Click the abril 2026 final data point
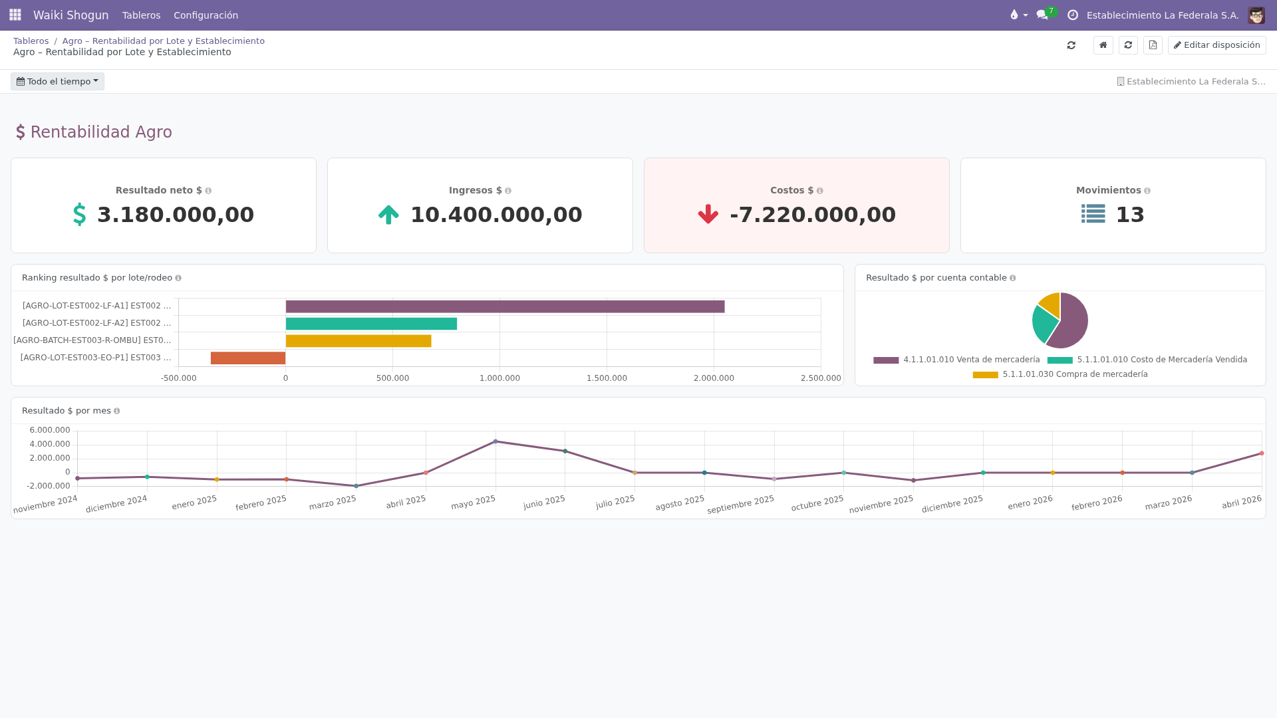Viewport: 1277px width, 718px height. (1262, 453)
